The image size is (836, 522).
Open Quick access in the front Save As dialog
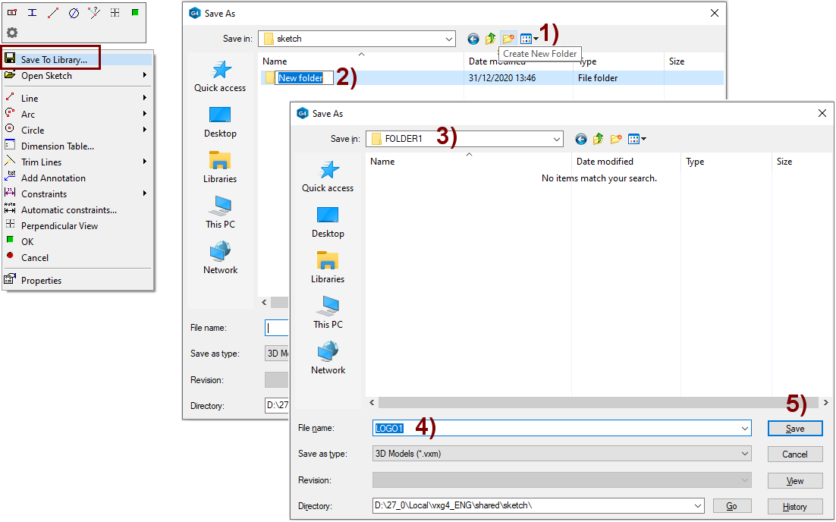pos(328,176)
